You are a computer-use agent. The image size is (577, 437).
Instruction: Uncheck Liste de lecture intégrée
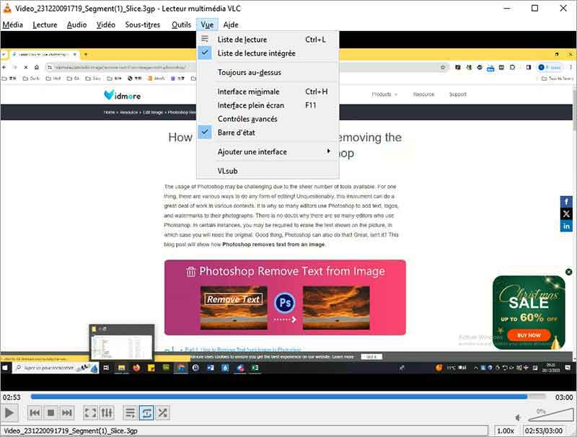tap(256, 53)
